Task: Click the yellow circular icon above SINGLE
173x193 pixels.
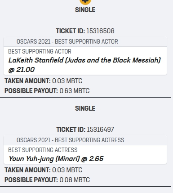Action: tap(85, 2)
